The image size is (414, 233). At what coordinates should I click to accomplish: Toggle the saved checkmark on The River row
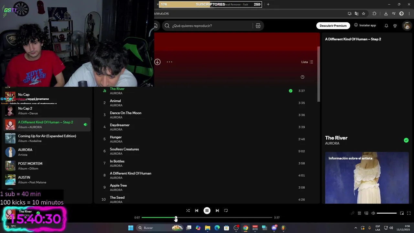coord(290,91)
